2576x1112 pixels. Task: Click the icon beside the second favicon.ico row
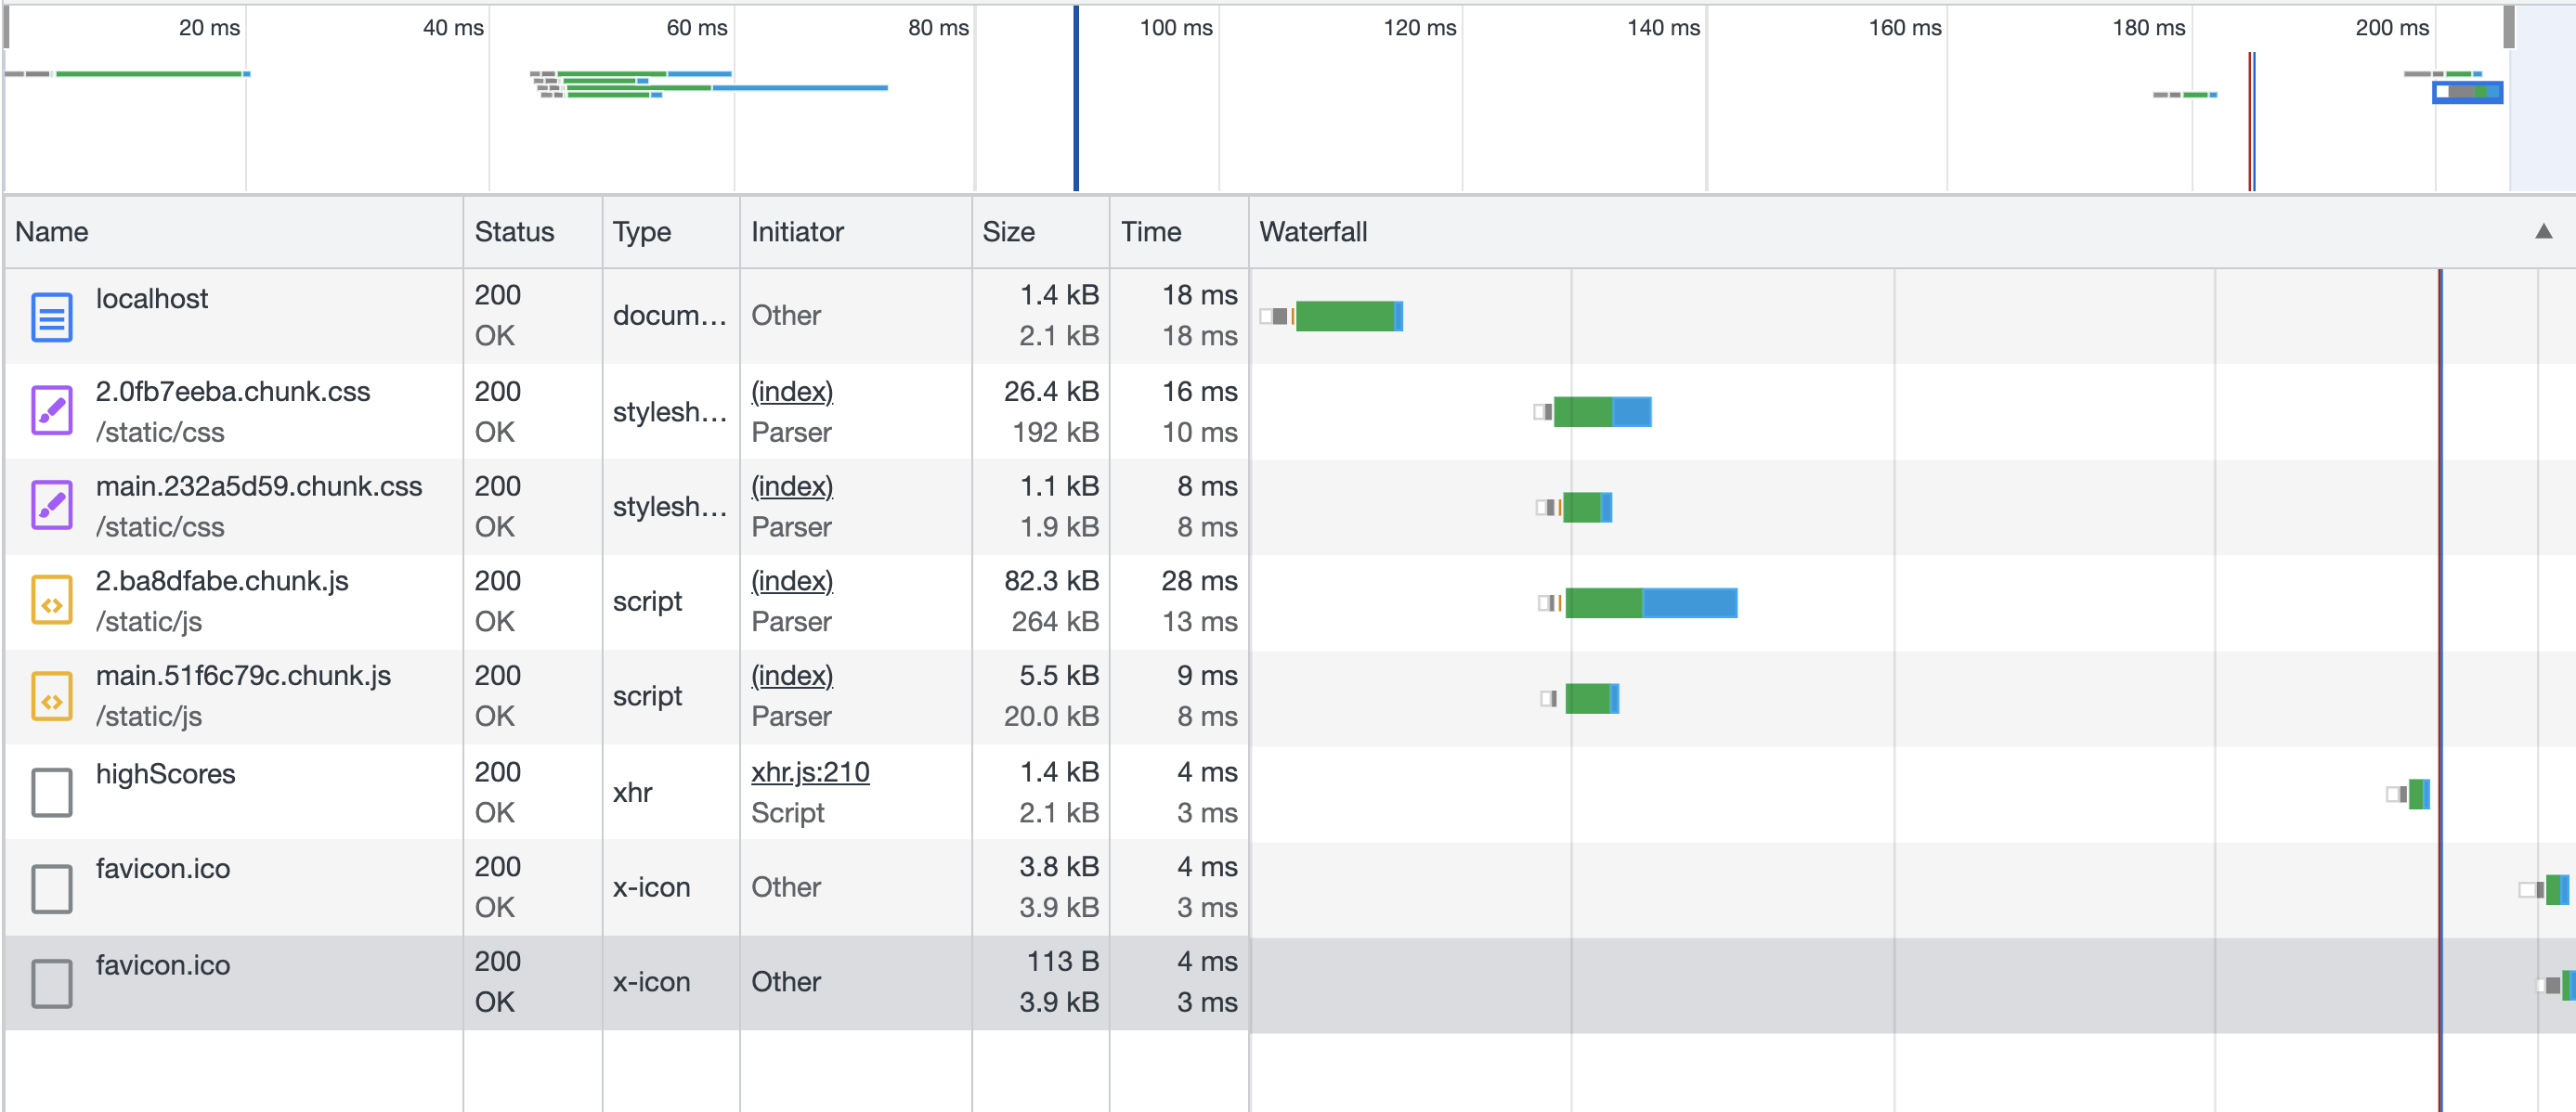[x=51, y=982]
